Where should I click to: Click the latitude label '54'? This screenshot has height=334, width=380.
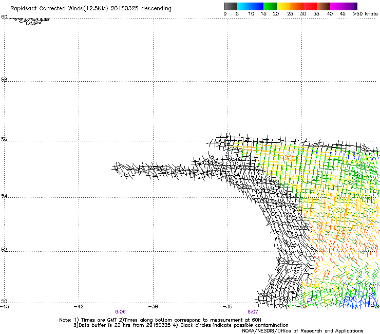coord(4,196)
